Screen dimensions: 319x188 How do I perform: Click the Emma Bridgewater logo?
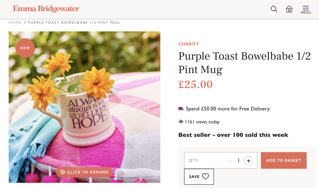(46, 9)
